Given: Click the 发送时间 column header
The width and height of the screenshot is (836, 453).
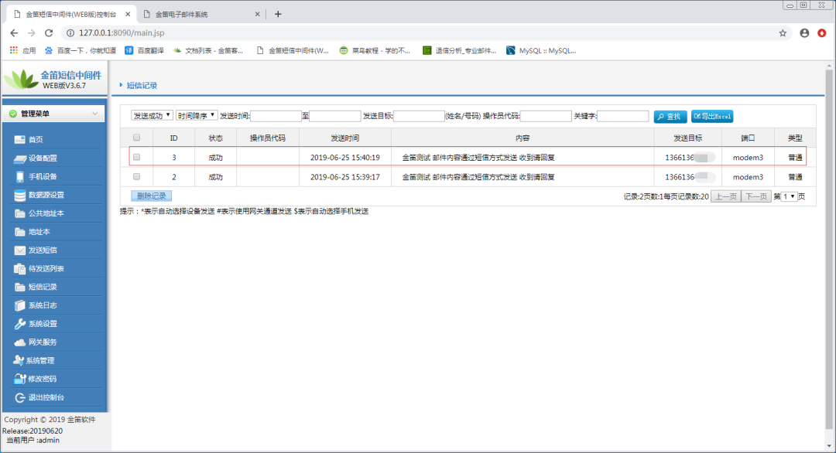Looking at the screenshot, I should [x=345, y=138].
